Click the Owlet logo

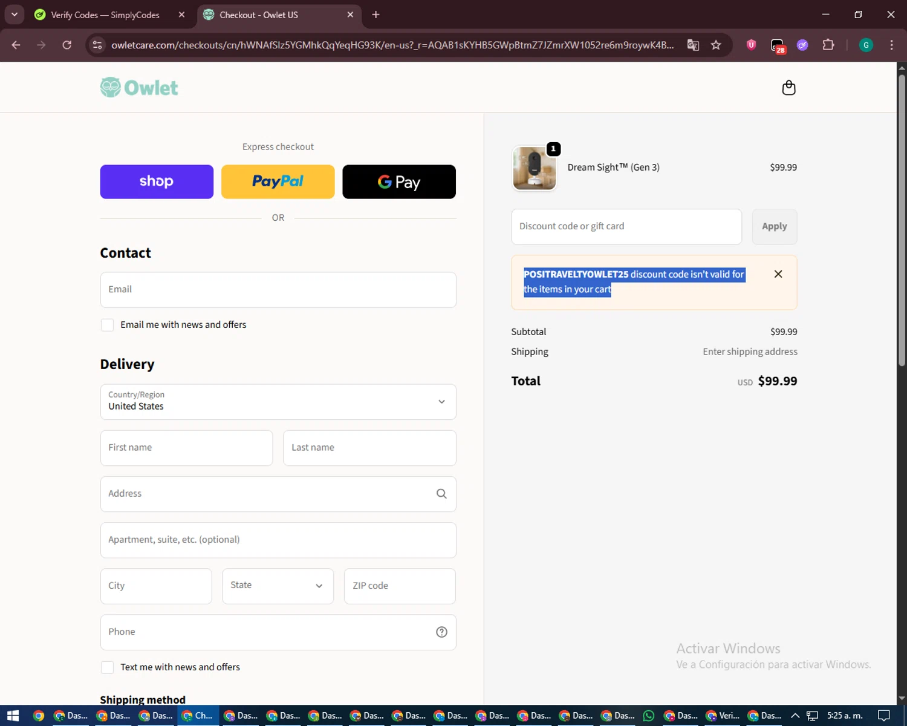pos(139,88)
